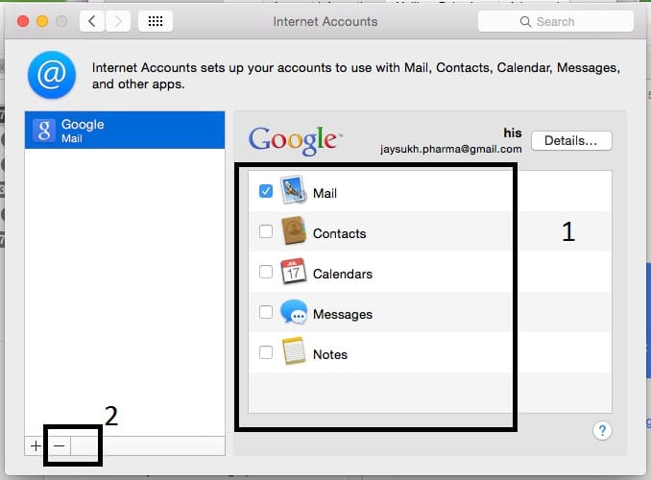The height and width of the screenshot is (480, 651).
Task: Minimize window with yellow button
Action: [x=42, y=21]
